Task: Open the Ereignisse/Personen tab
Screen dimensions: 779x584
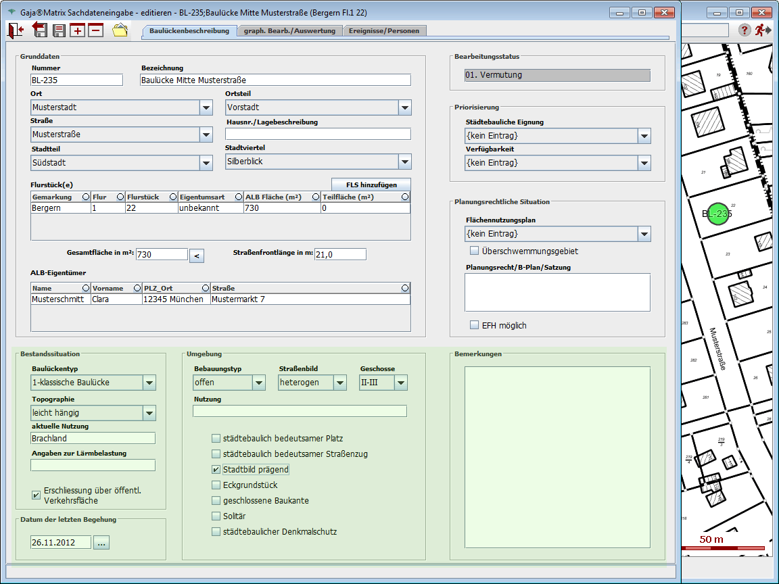Action: click(384, 30)
